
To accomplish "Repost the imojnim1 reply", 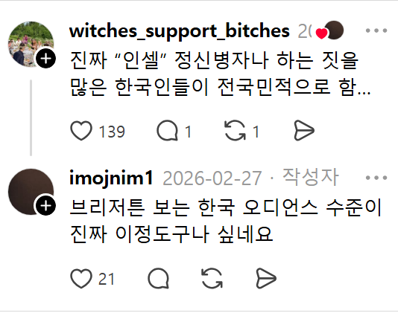I will click(212, 279).
